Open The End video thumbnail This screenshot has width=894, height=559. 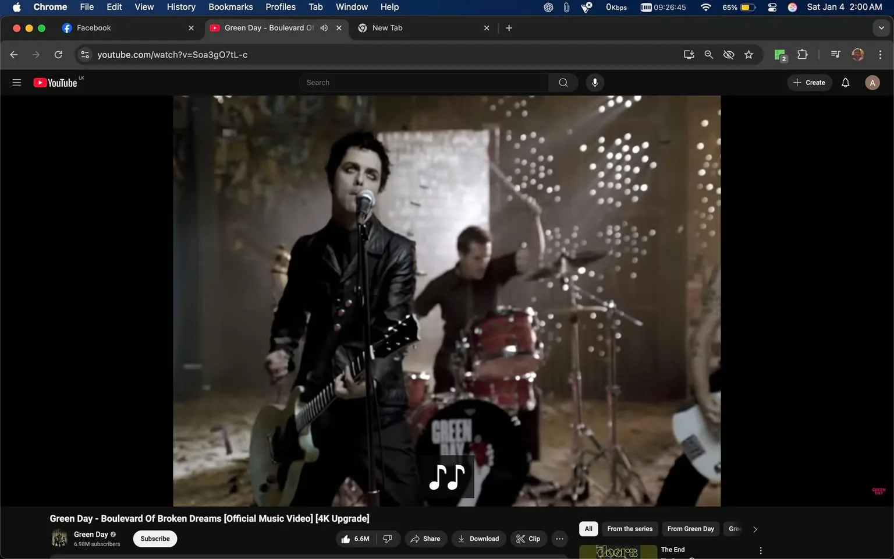(x=616, y=550)
